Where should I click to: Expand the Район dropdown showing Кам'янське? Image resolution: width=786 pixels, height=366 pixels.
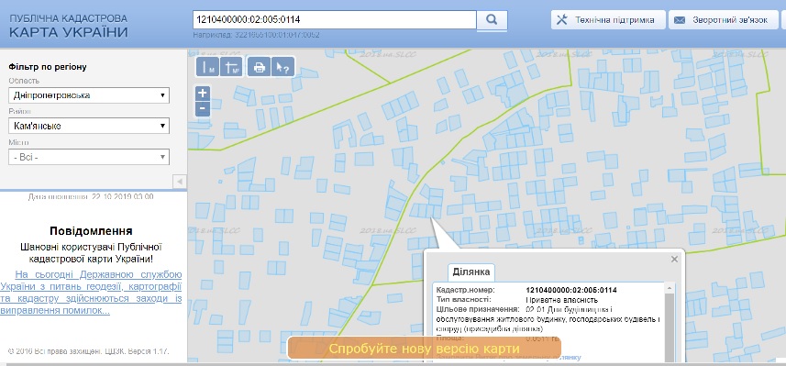pos(89,126)
